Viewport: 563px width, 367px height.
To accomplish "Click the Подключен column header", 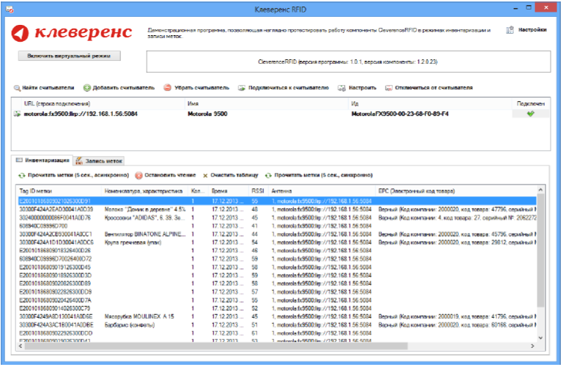I will [x=531, y=104].
